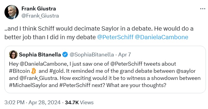Click the 34.7K Views count

tap(79, 102)
